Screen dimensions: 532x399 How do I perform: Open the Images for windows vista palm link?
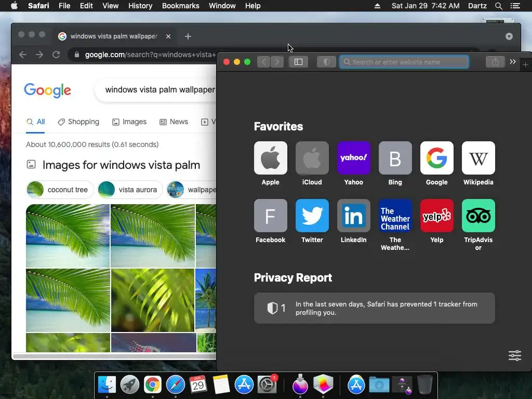pos(121,165)
